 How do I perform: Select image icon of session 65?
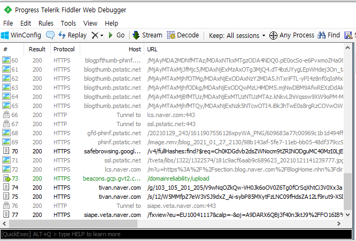pos(6,105)
